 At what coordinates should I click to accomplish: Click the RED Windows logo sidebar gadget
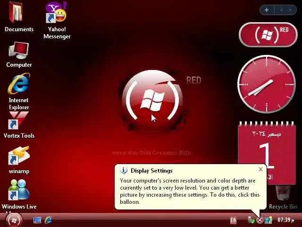pos(268,35)
